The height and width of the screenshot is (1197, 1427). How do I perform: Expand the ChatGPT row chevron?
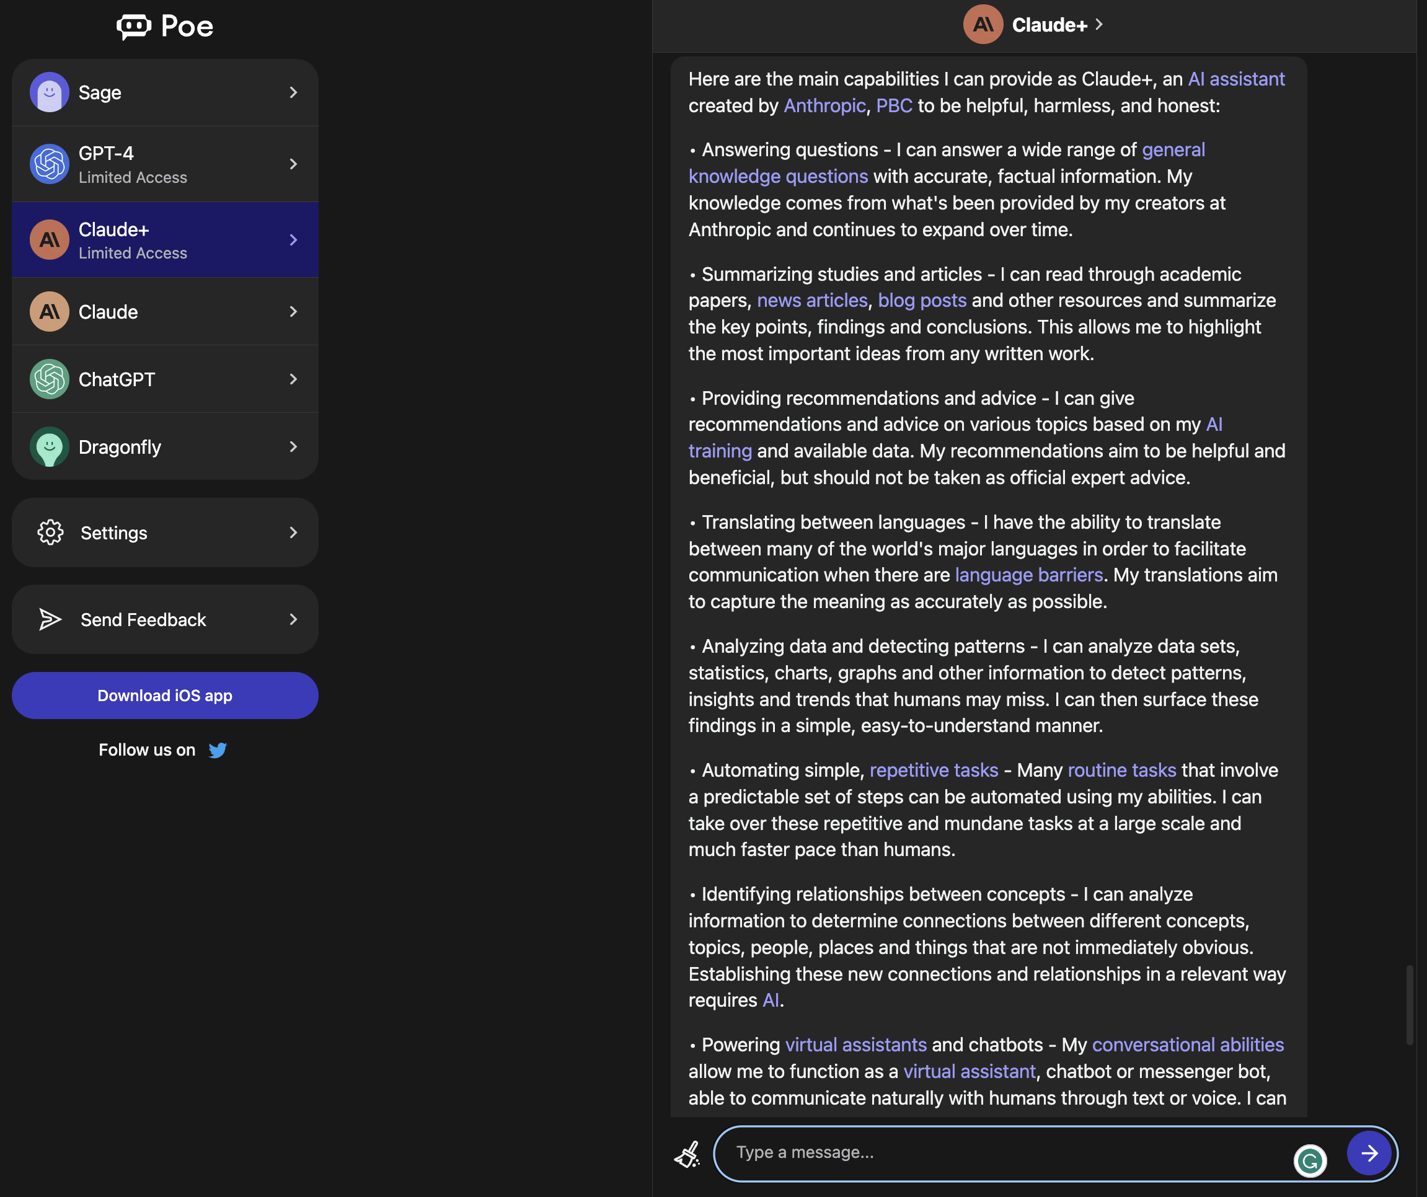point(294,379)
